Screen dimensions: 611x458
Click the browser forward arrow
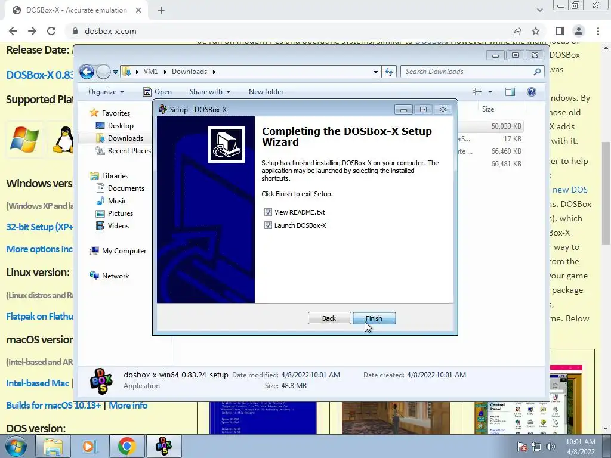[32, 31]
